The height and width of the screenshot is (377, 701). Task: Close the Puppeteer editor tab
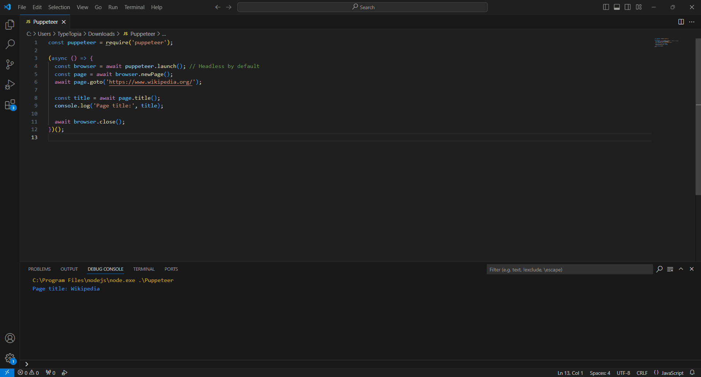(64, 22)
